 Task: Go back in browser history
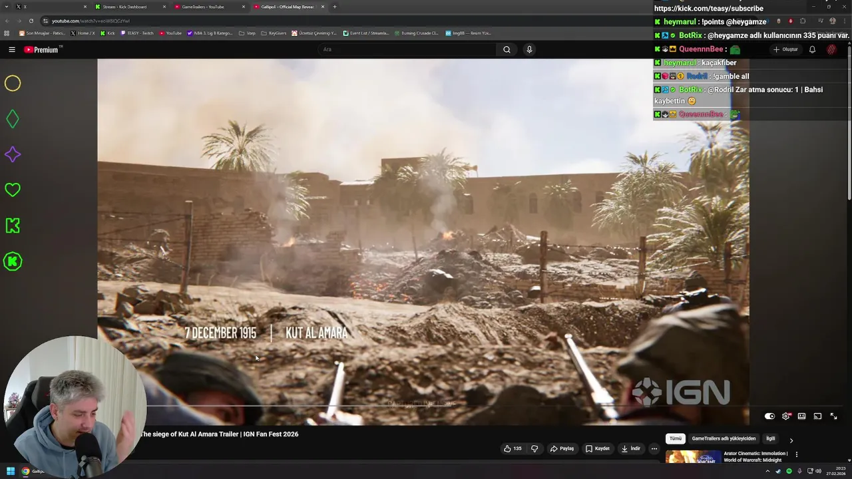click(7, 21)
